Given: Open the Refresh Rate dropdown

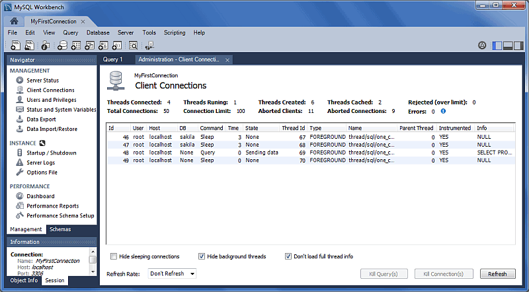Looking at the screenshot, I should [x=172, y=274].
